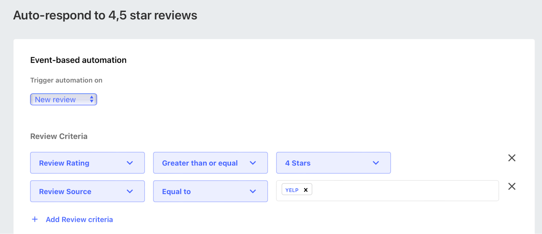Remove the Review Rating criteria row
Image resolution: width=542 pixels, height=234 pixels.
pyautogui.click(x=512, y=158)
